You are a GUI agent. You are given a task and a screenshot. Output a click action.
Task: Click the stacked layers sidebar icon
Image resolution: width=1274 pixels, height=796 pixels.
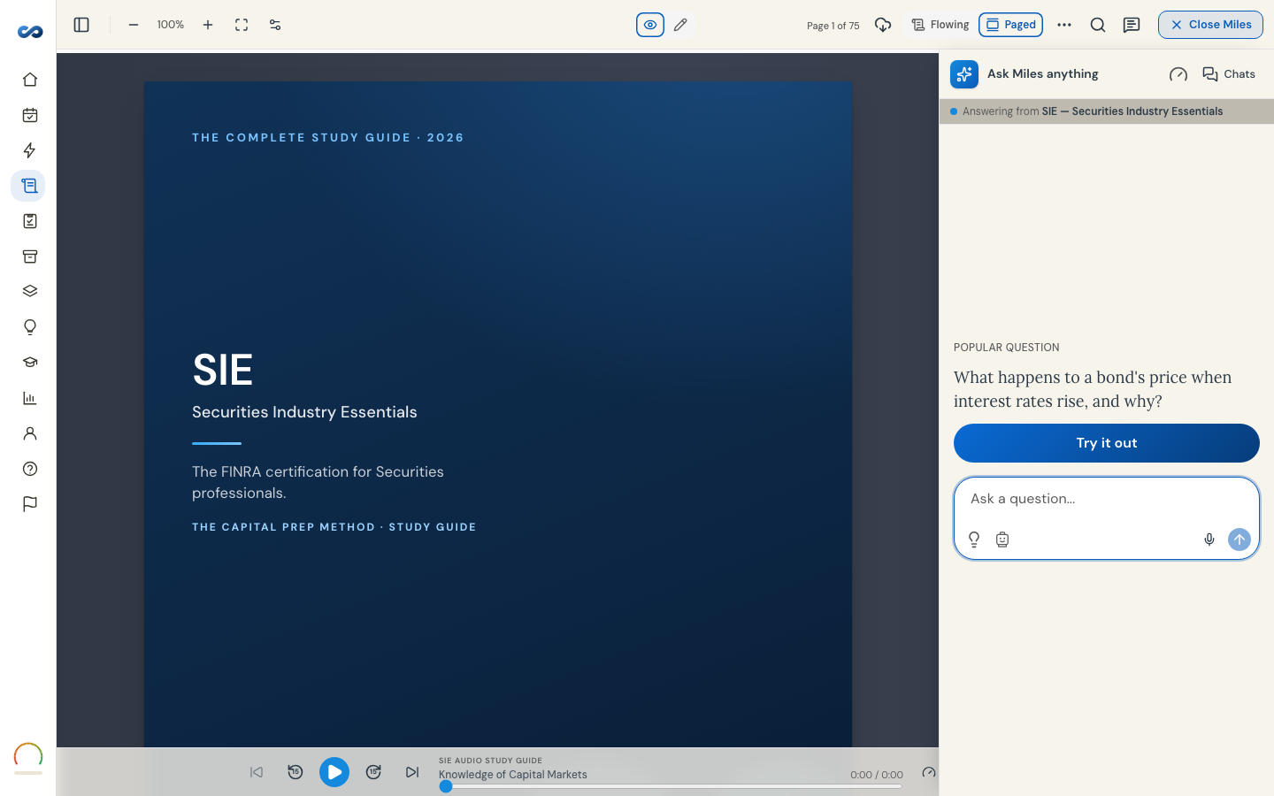pyautogui.click(x=30, y=292)
